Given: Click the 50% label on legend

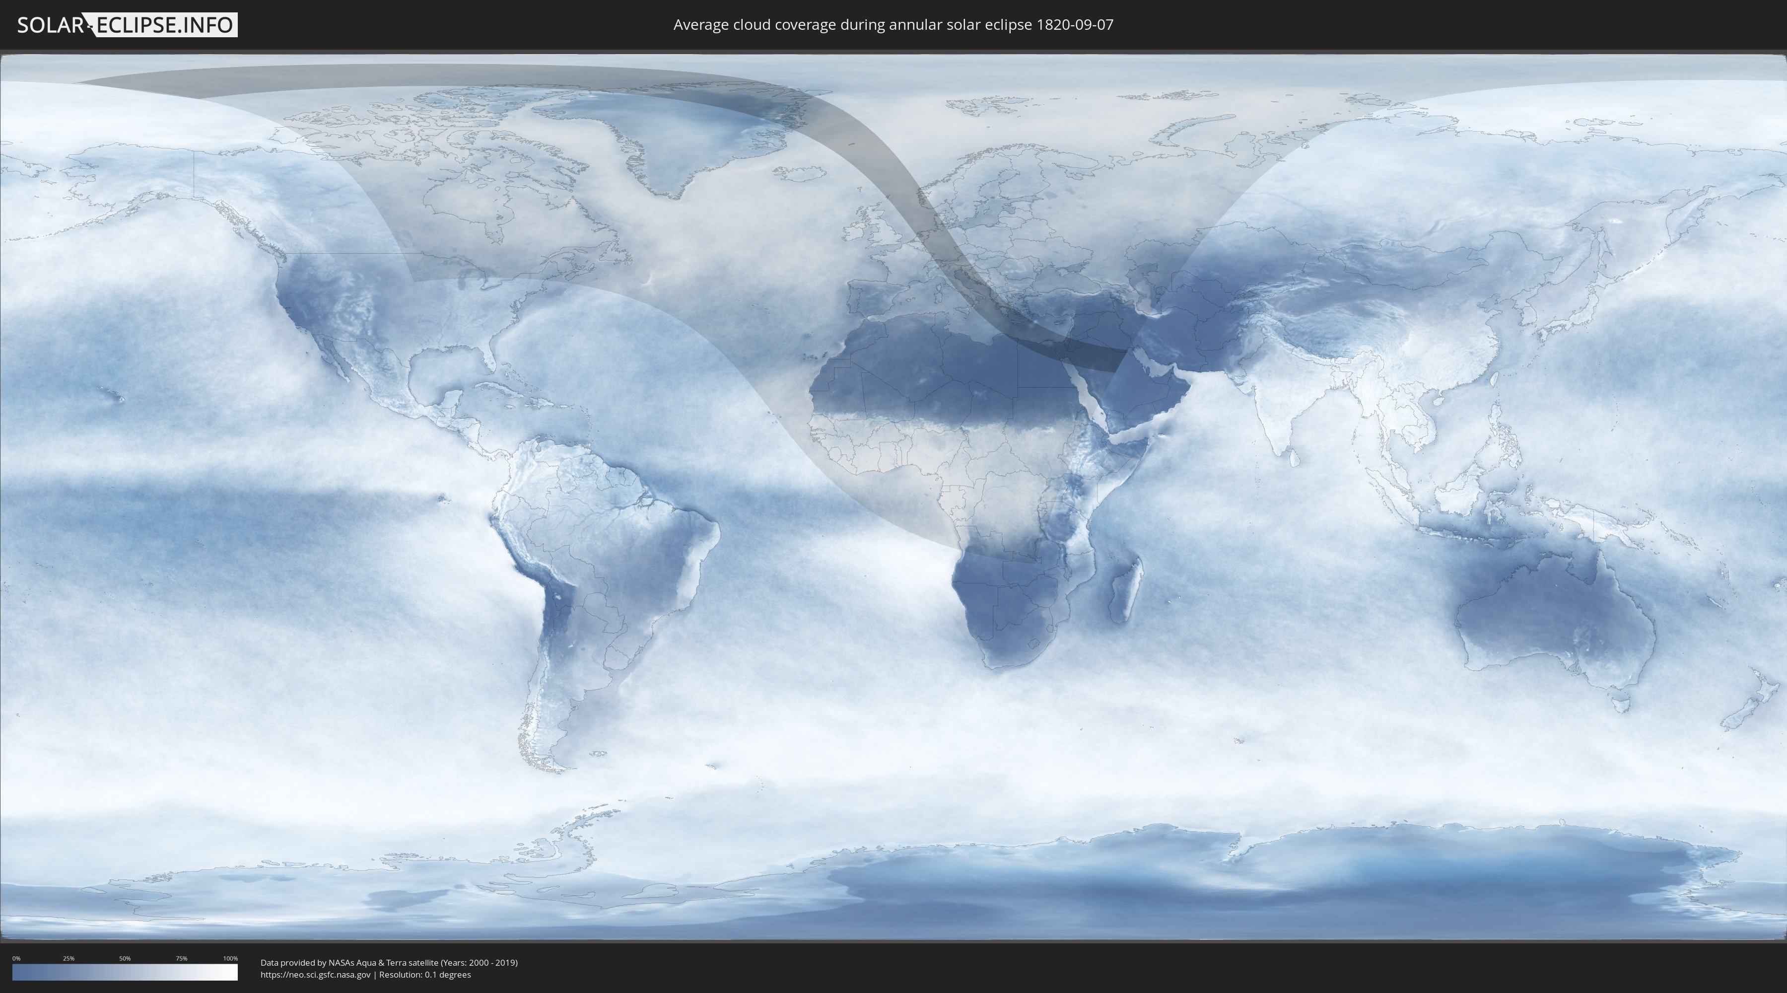Looking at the screenshot, I should pos(125,958).
